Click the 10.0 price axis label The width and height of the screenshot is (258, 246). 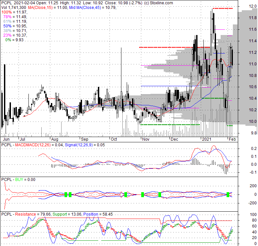(x=253, y=122)
